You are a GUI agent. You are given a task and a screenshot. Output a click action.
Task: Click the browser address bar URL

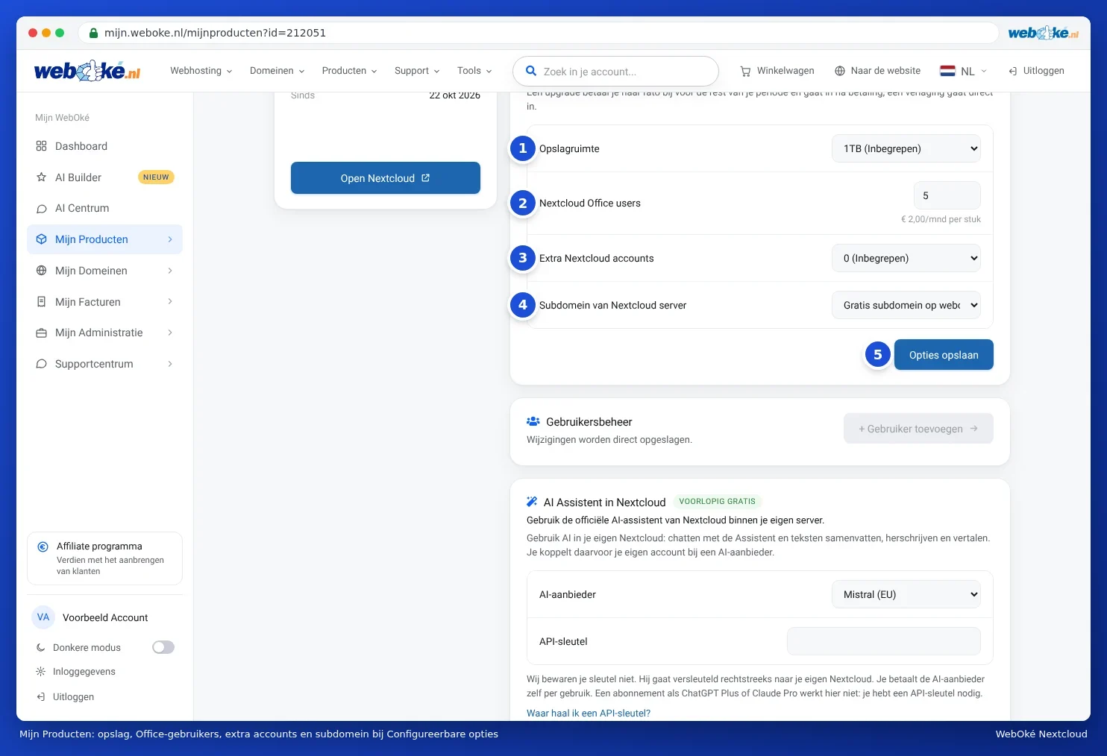coord(215,33)
